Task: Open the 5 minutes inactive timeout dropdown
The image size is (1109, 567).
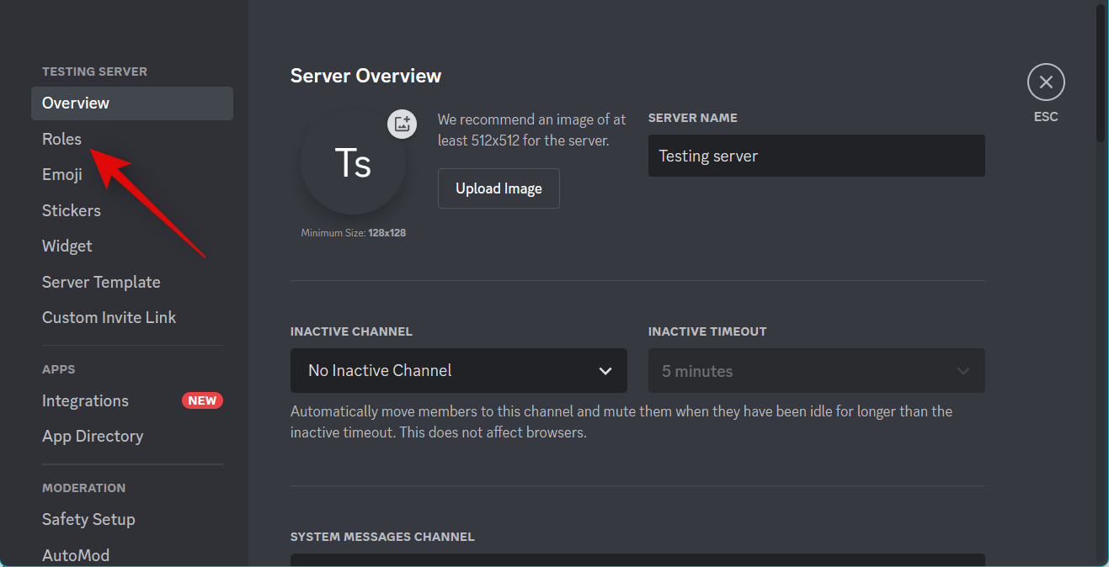Action: (816, 371)
